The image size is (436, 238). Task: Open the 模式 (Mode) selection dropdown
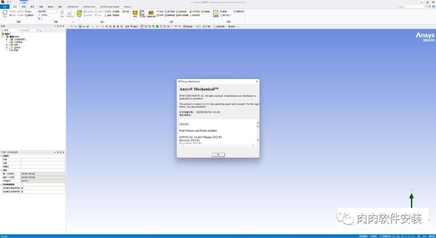coord(135,27)
